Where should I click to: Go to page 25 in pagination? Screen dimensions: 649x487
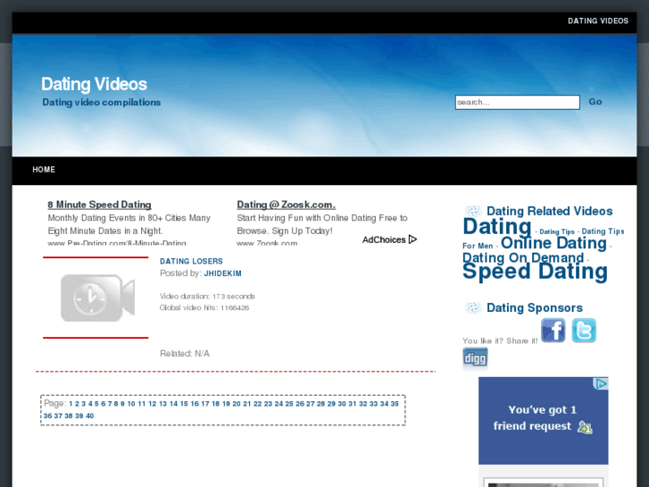click(289, 404)
